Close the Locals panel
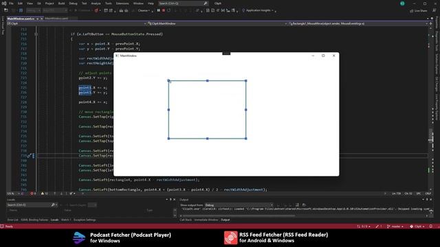This screenshot has height=247, width=440. point(175,200)
